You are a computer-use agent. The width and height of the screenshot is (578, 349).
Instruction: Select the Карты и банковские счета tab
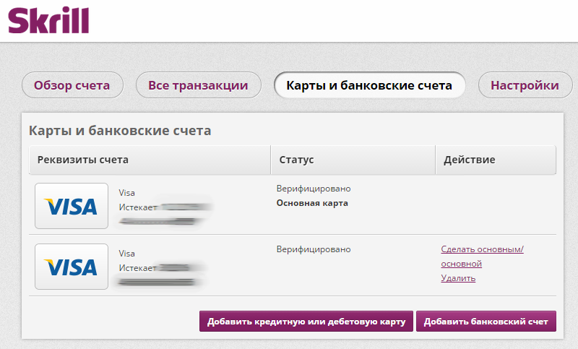[369, 86]
